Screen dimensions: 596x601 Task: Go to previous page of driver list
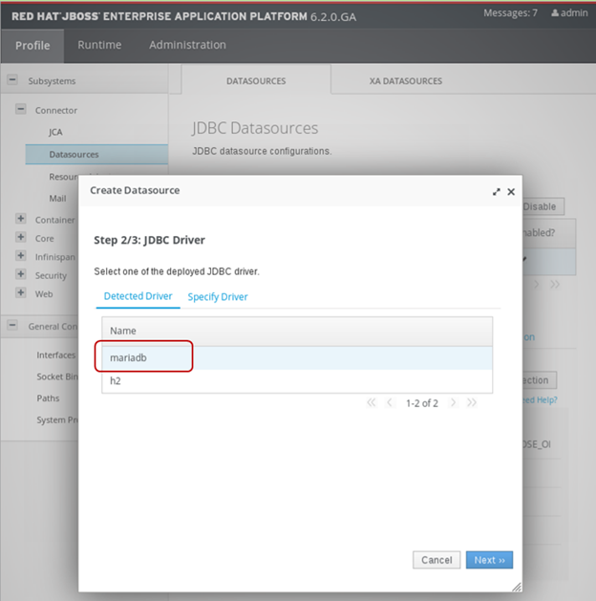pyautogui.click(x=390, y=403)
